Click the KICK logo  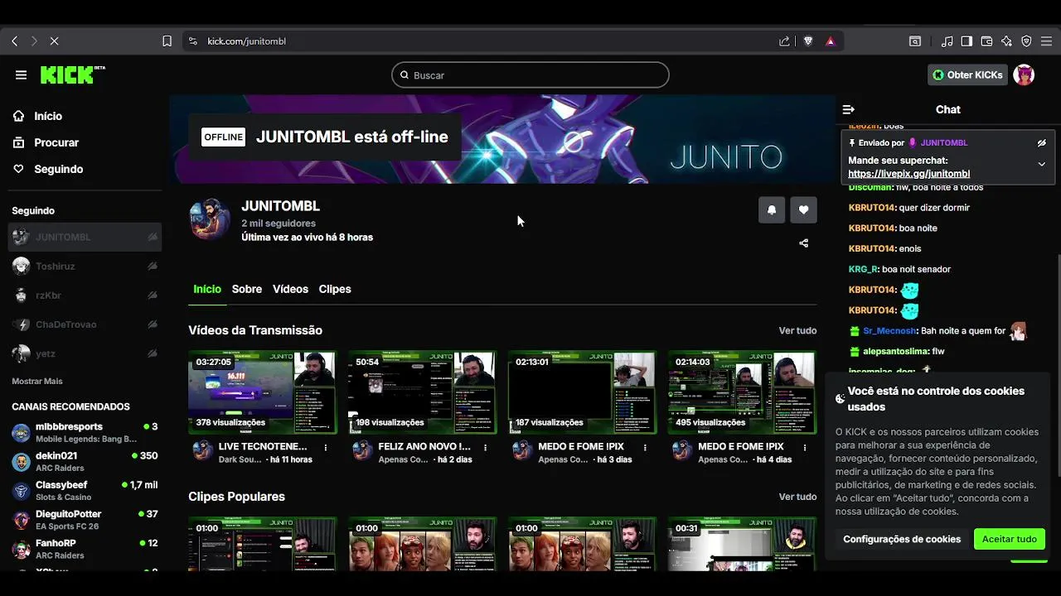pos(72,74)
